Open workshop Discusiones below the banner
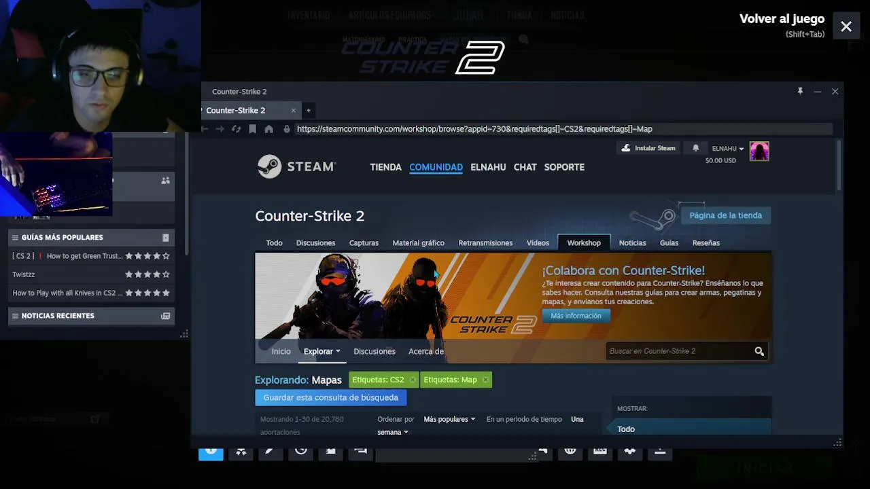Screen dimensions: 870x489 (374, 351)
